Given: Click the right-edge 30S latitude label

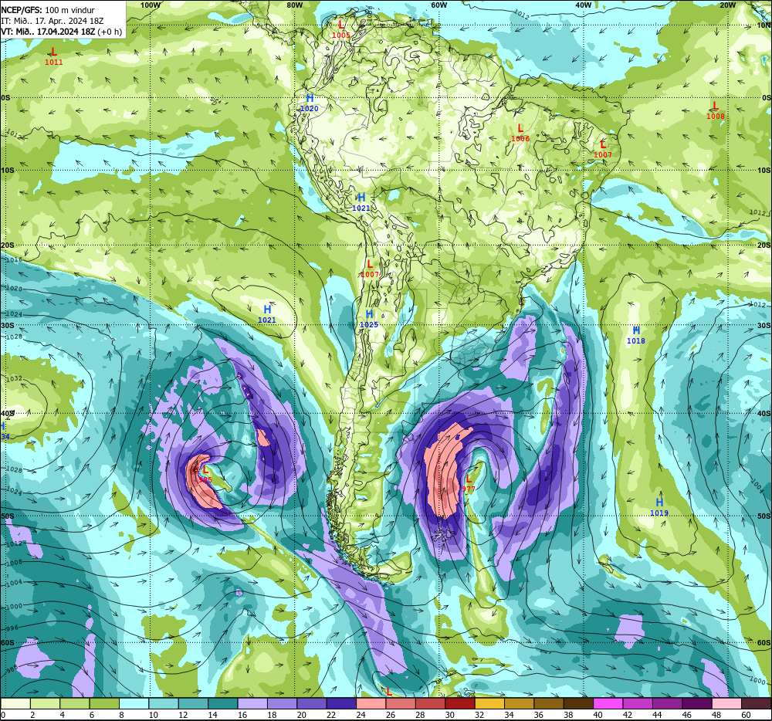Looking at the screenshot, I should (x=764, y=325).
